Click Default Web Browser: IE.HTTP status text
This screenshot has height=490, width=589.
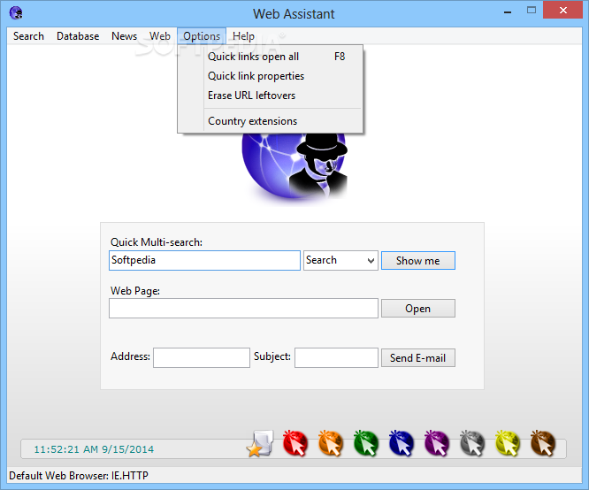[79, 476]
